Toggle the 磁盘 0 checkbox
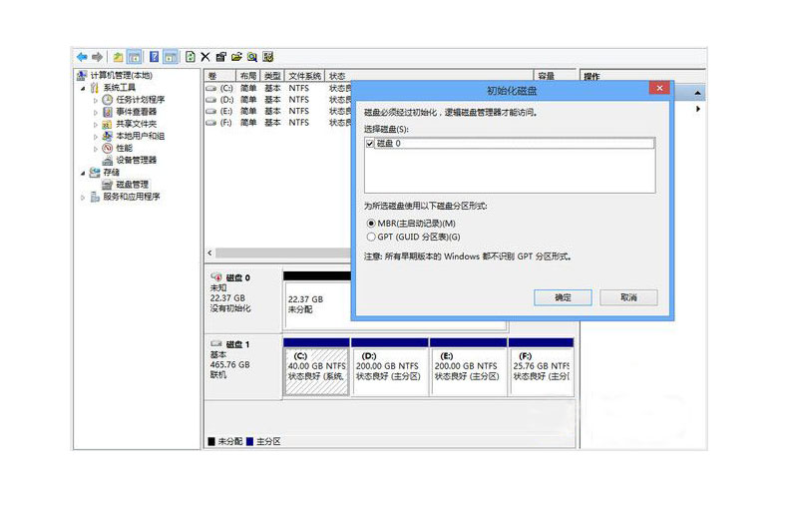This screenshot has width=792, height=509. pos(371,144)
